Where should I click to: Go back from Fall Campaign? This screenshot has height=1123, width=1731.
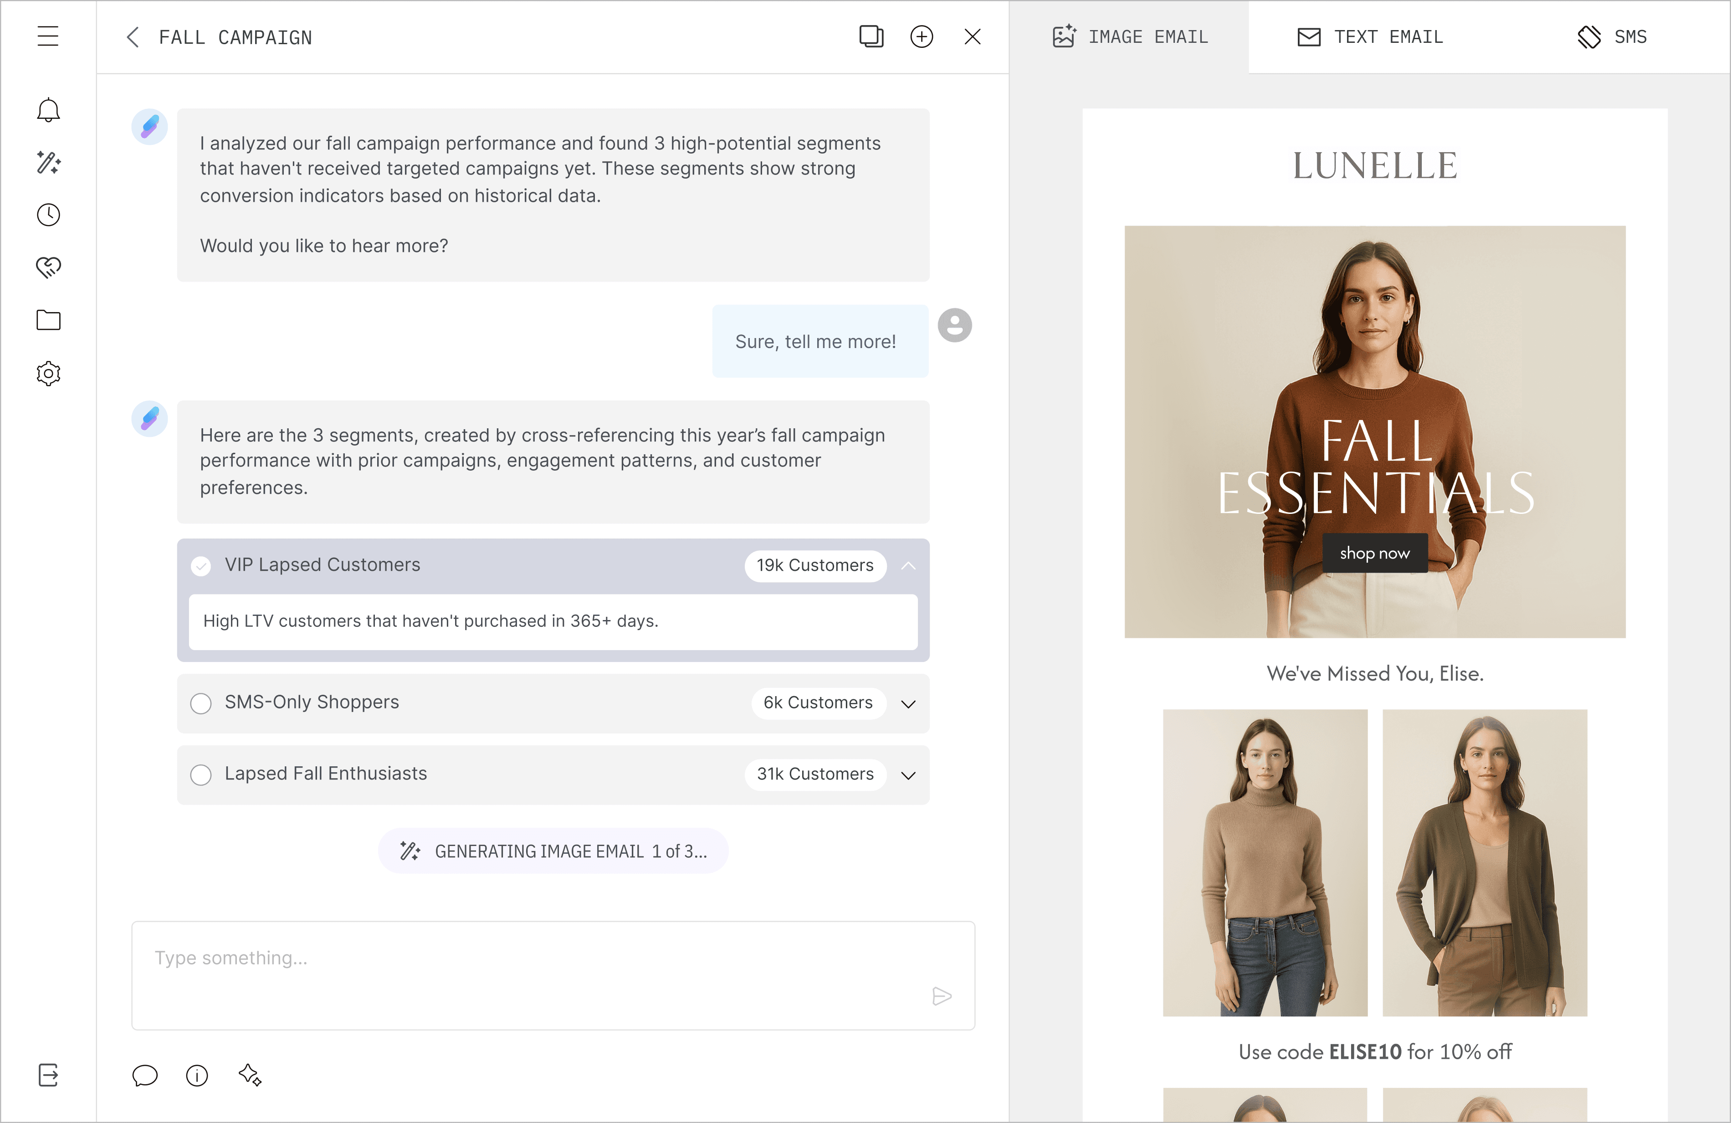tap(133, 37)
